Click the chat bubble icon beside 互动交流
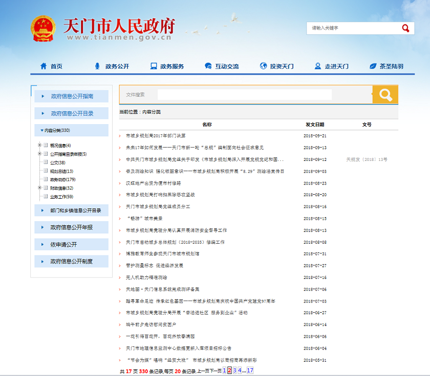 click(208, 66)
